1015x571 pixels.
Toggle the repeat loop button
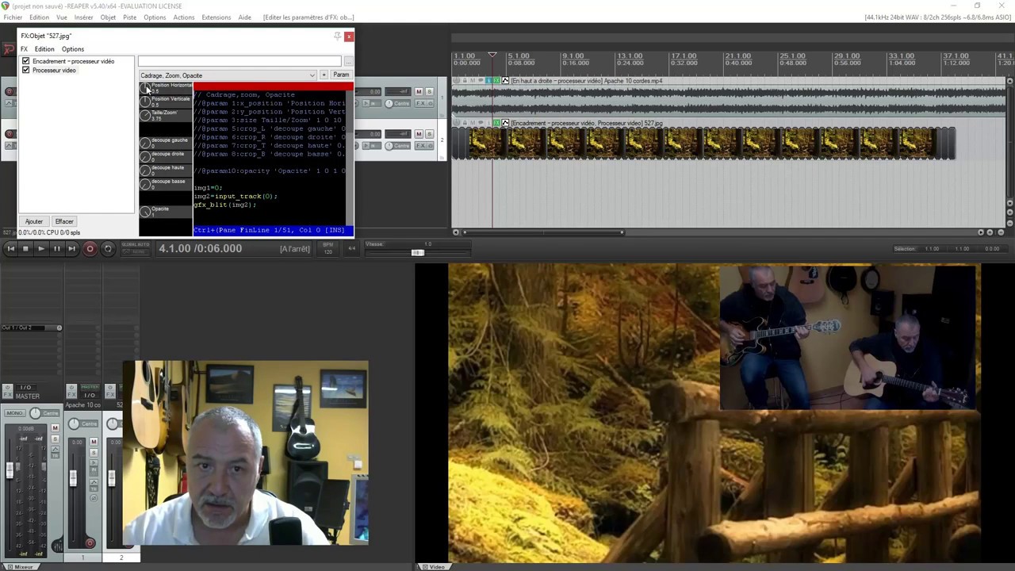[x=109, y=249]
